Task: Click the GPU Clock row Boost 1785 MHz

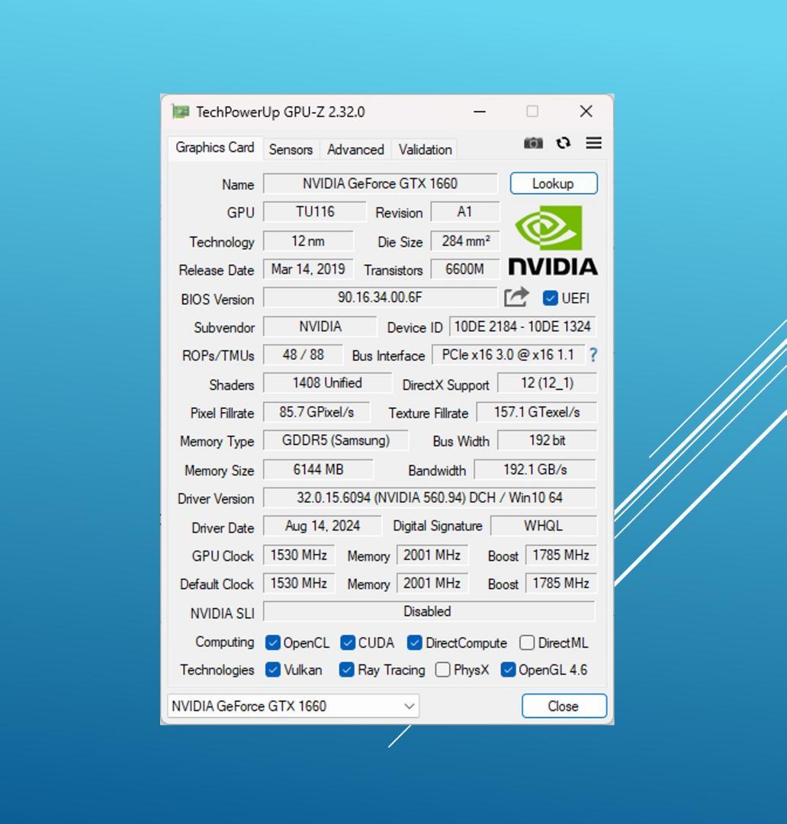Action: (x=561, y=555)
